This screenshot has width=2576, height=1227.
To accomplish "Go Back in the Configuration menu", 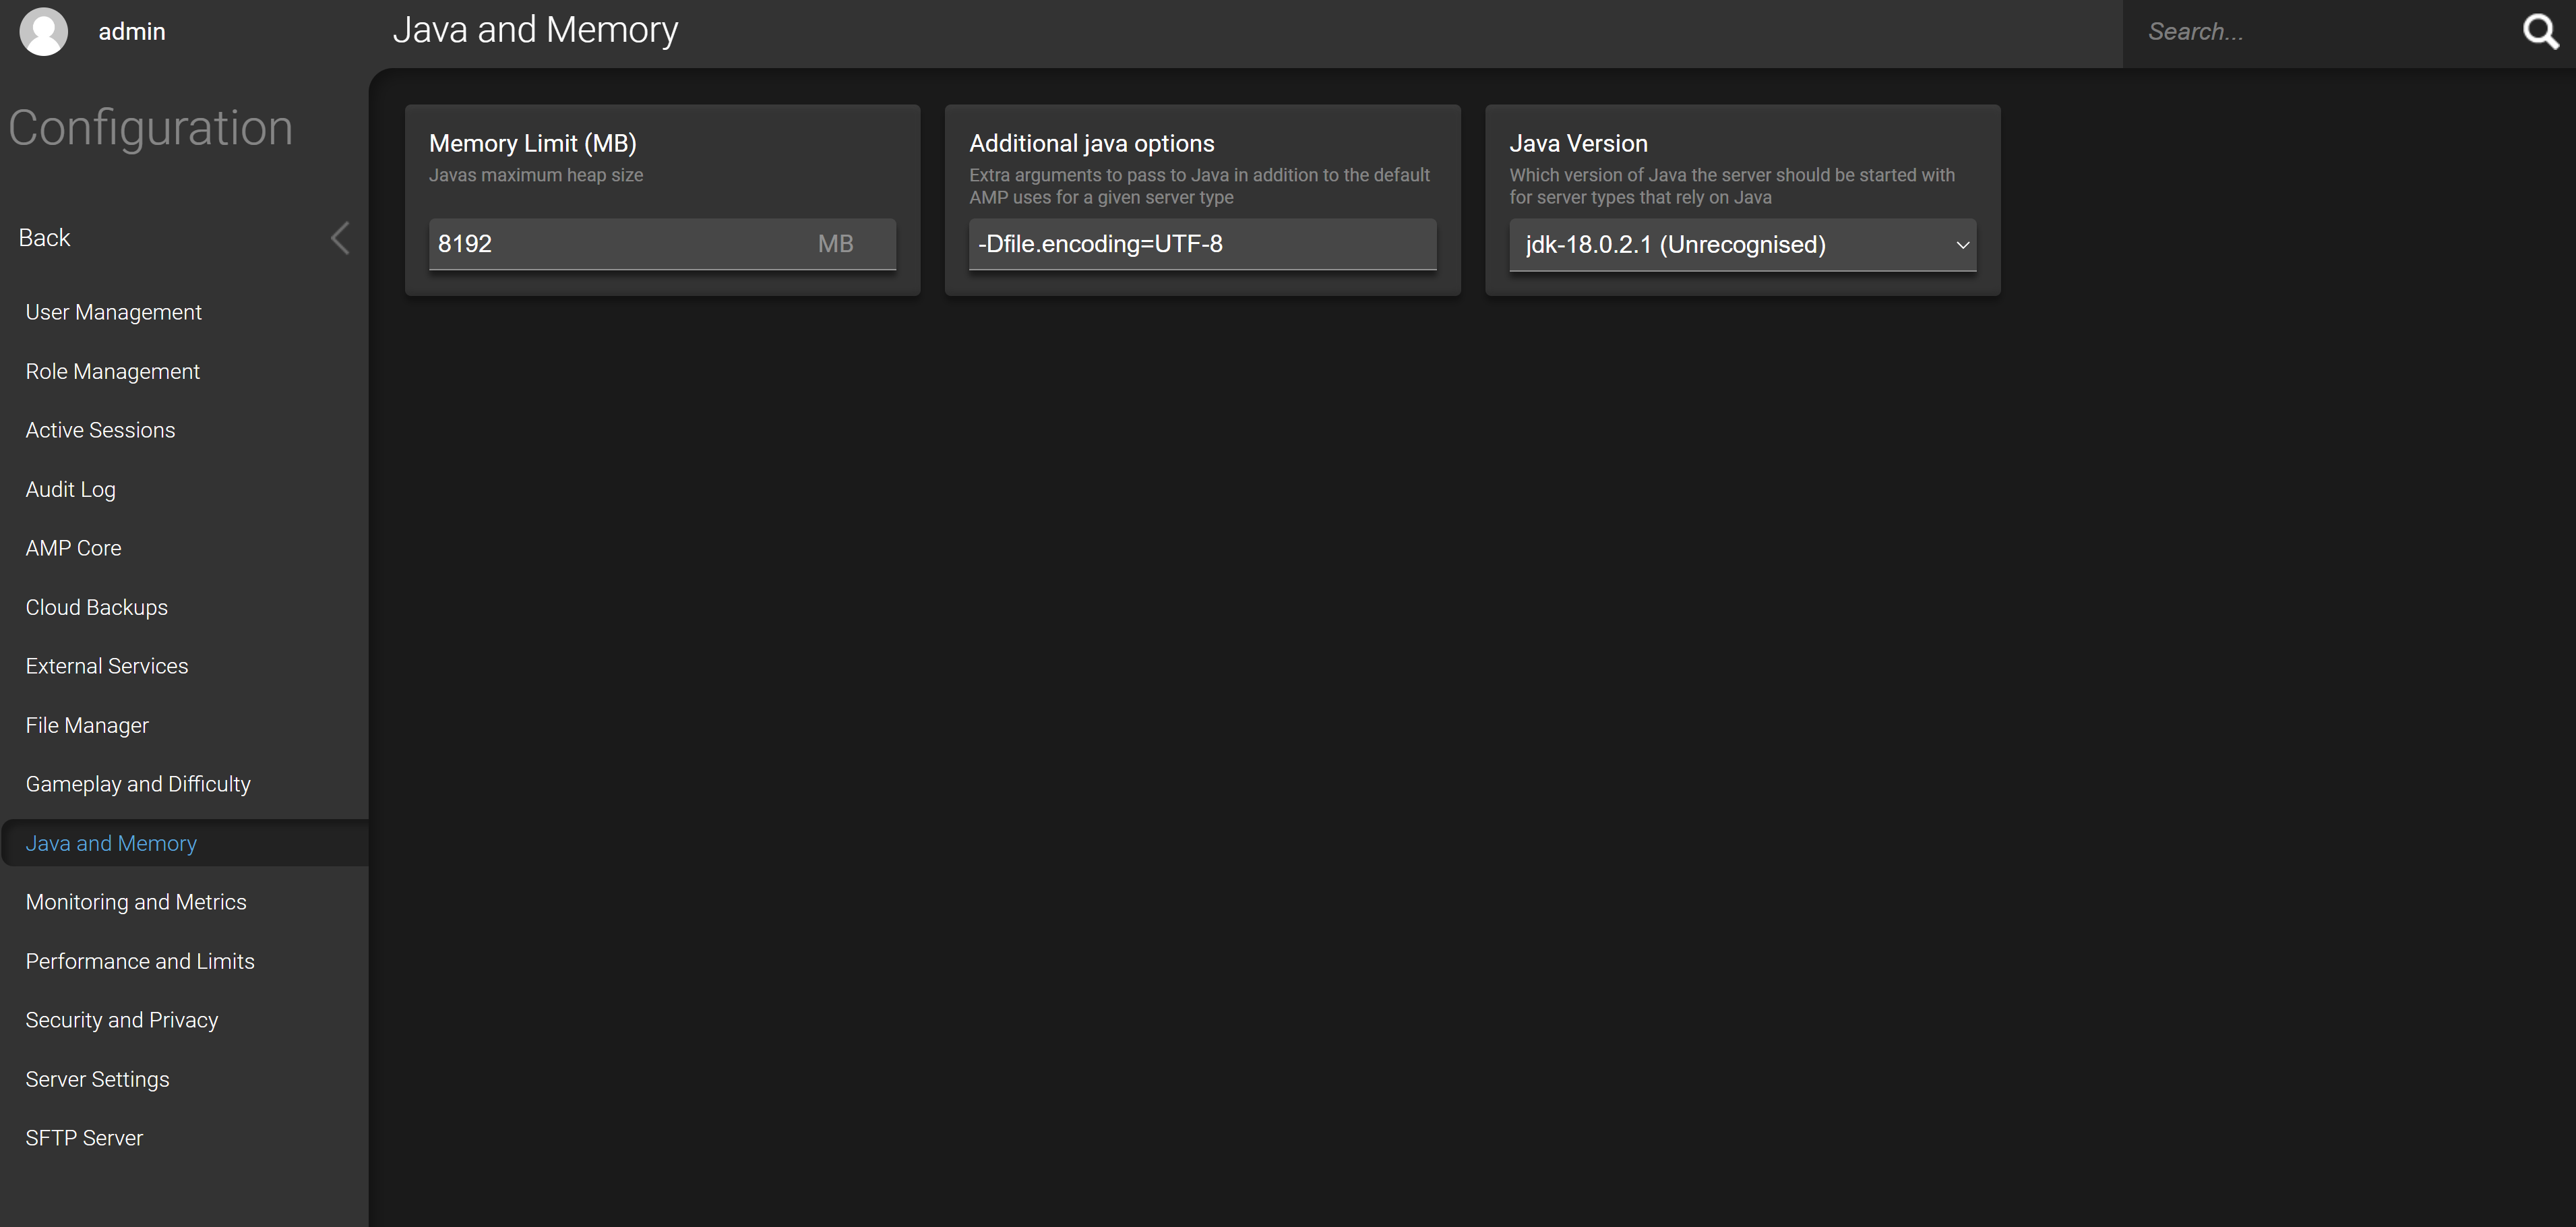I will (x=184, y=238).
